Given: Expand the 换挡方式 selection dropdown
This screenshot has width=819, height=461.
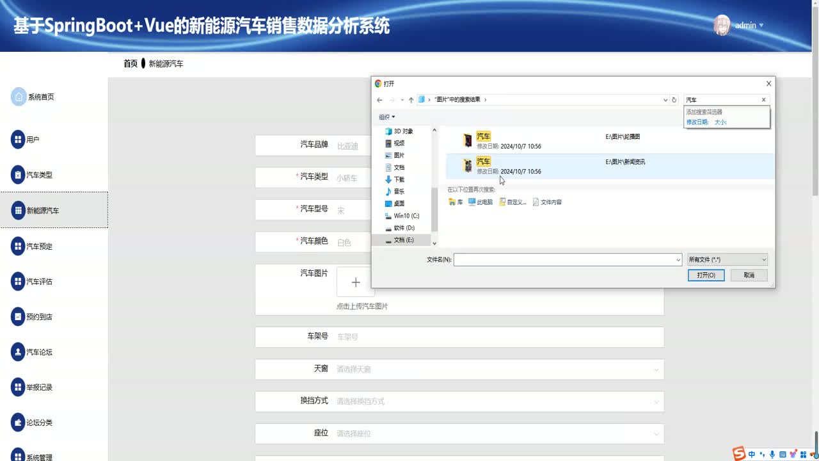Looking at the screenshot, I should tap(459, 401).
